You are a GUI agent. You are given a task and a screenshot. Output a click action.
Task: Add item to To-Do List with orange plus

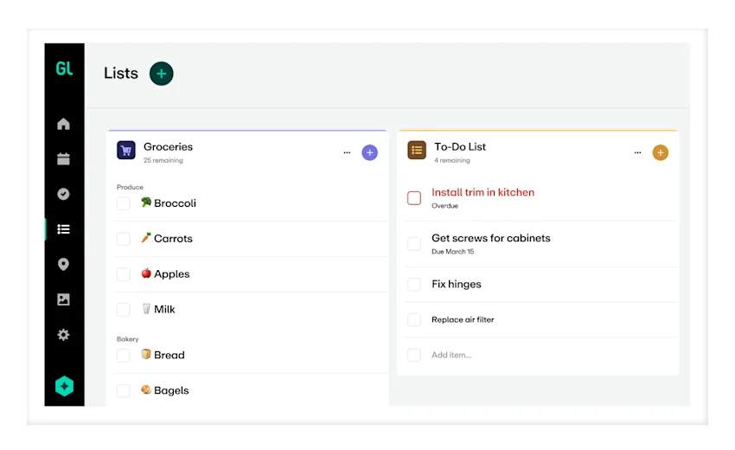pos(661,152)
